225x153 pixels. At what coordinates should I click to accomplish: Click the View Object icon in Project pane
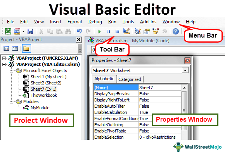tap(15, 48)
